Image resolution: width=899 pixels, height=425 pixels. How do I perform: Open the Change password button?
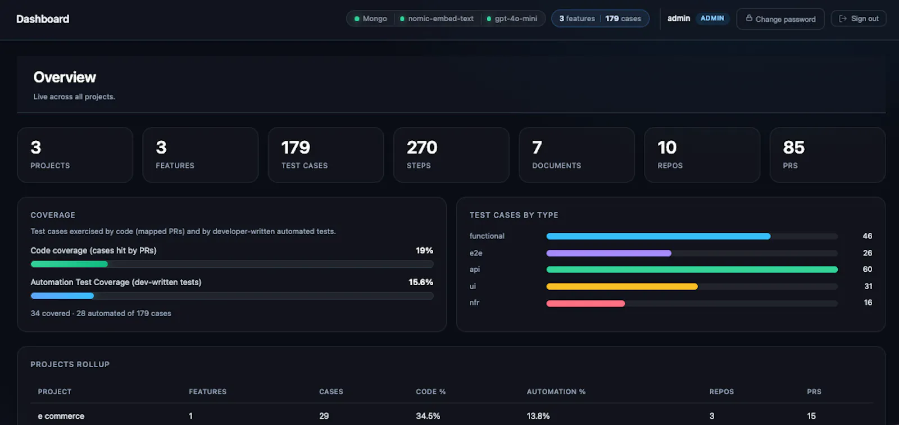[x=780, y=19]
